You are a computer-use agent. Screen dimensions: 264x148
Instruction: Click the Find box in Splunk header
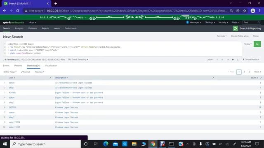point(251,22)
